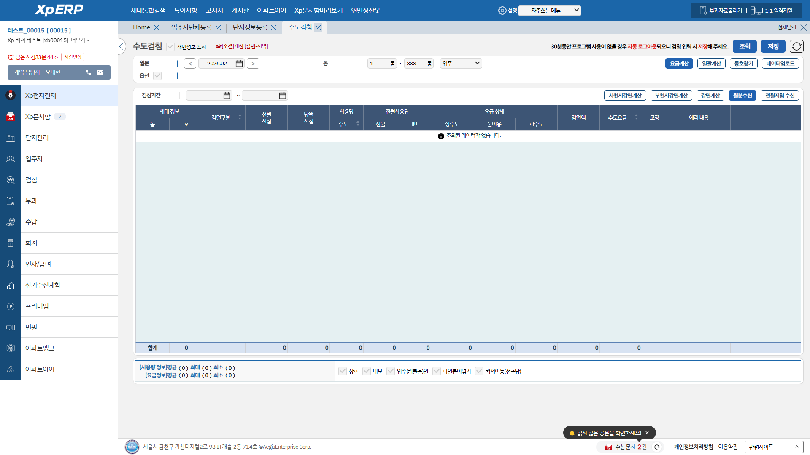Open the calendar picker for 월분 date
The image size is (810, 455).
pos(239,64)
